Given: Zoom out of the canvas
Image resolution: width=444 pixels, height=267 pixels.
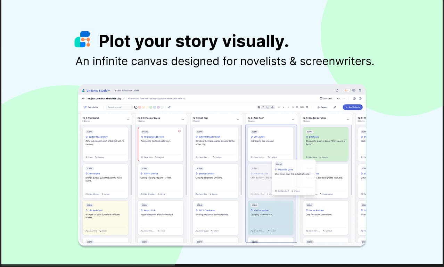Looking at the screenshot, I should point(297,107).
